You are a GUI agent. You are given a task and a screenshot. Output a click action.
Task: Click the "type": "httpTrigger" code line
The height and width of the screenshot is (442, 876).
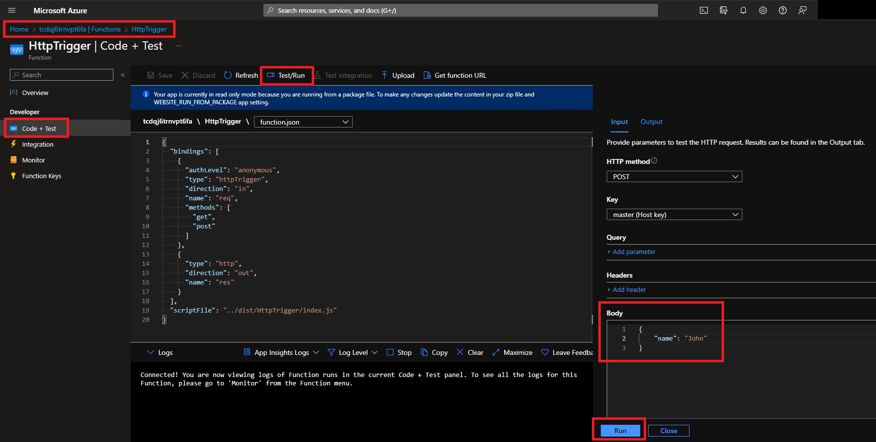pos(226,179)
